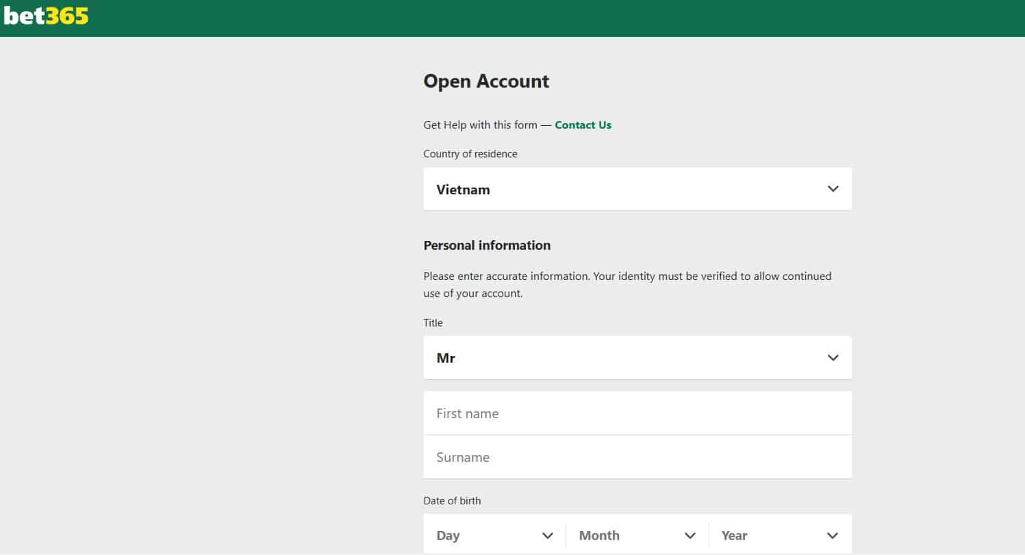The width and height of the screenshot is (1025, 555).
Task: Open the Day of birth dropdown
Action: click(494, 535)
